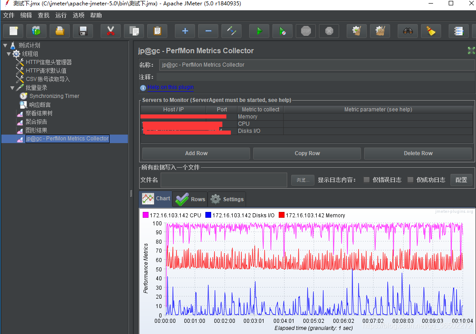Open the 运行 menu
The width and height of the screenshot is (476, 334).
tap(61, 15)
